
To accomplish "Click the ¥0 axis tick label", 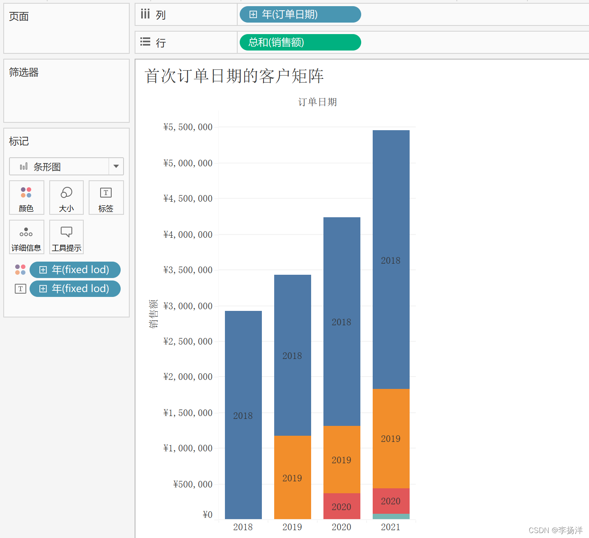I will coord(208,515).
